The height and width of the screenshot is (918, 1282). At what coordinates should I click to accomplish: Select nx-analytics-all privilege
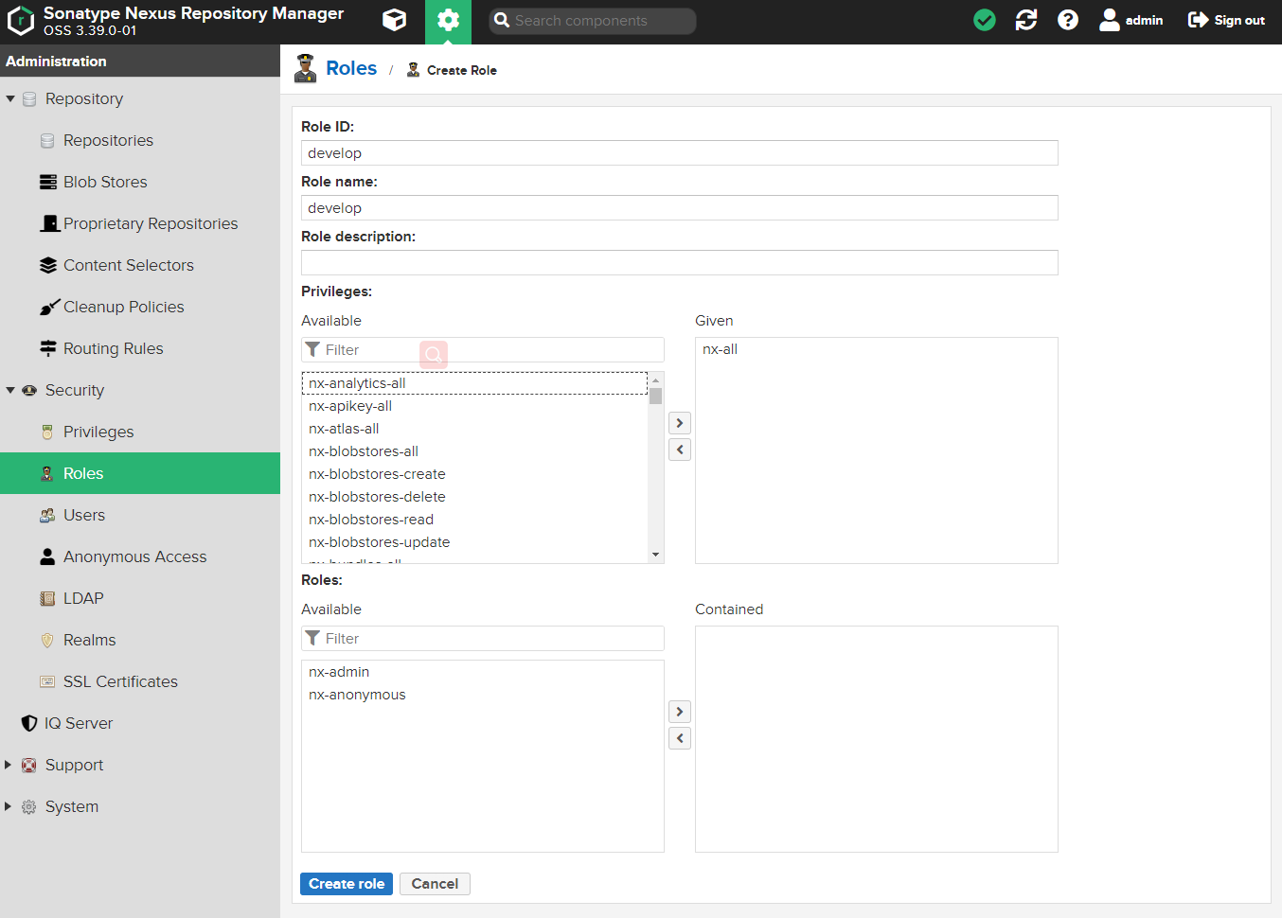point(474,383)
